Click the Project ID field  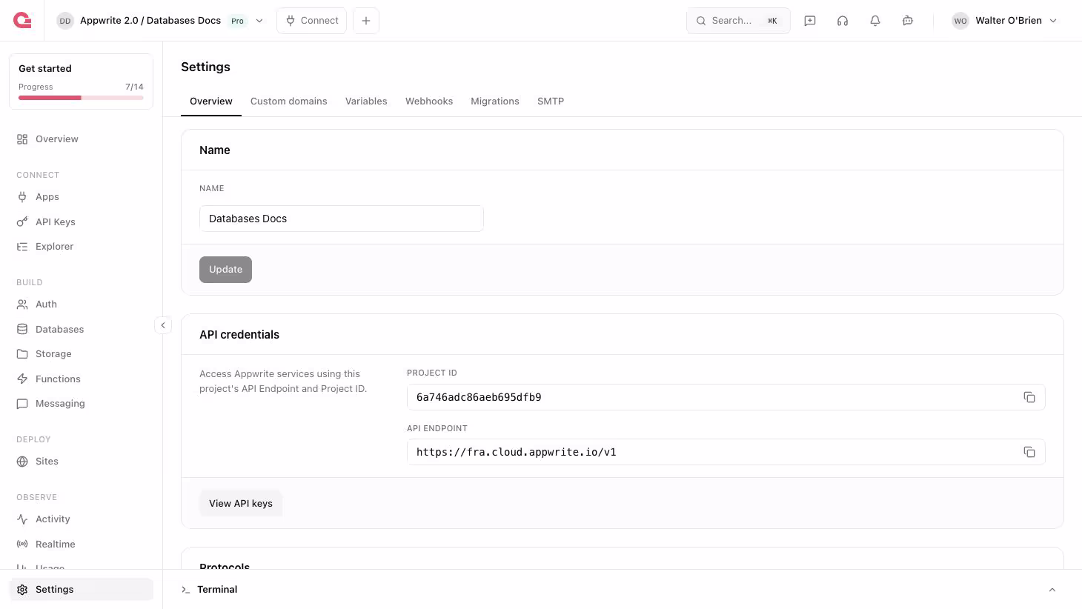pos(726,397)
